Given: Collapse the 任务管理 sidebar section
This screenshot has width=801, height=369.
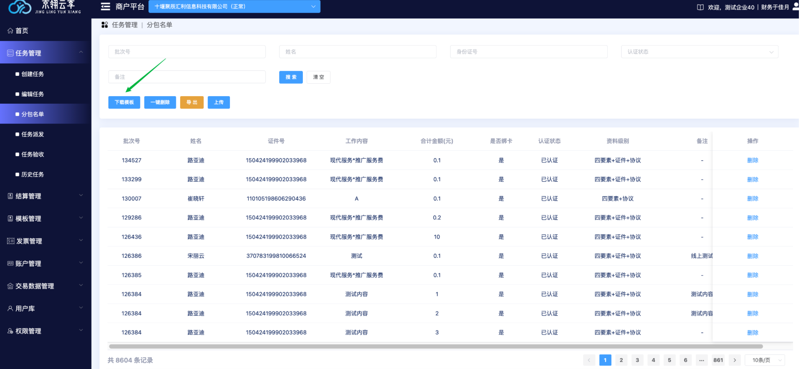Looking at the screenshot, I should pos(45,53).
